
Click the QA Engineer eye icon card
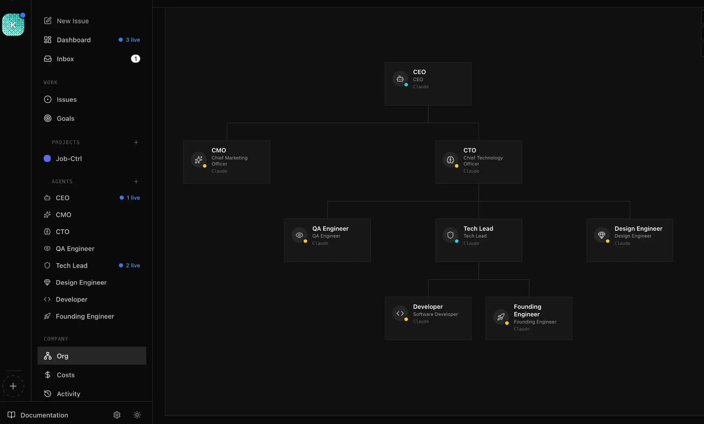(x=299, y=235)
